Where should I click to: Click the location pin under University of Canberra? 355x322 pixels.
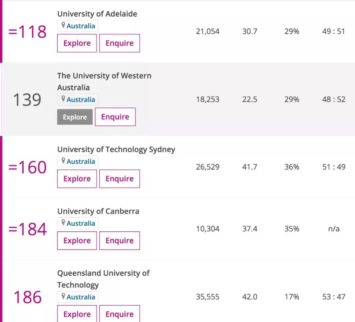tap(63, 222)
